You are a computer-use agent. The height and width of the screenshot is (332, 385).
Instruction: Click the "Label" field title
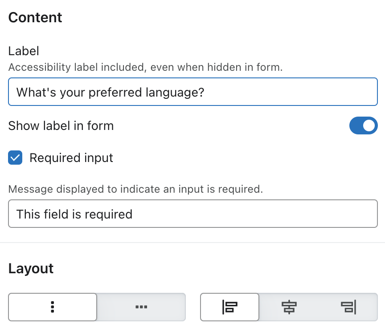[x=24, y=51]
